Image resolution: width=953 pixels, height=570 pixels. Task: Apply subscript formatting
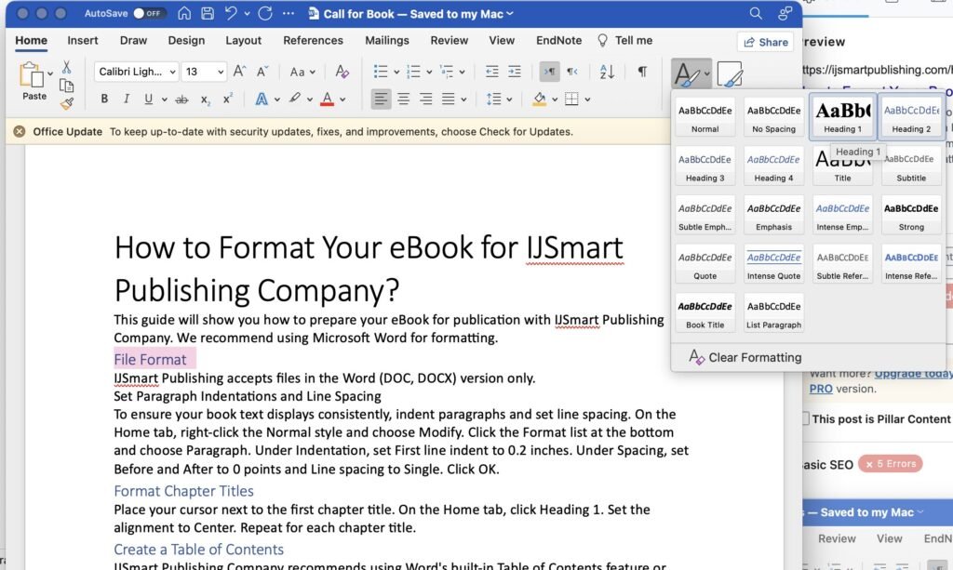206,99
